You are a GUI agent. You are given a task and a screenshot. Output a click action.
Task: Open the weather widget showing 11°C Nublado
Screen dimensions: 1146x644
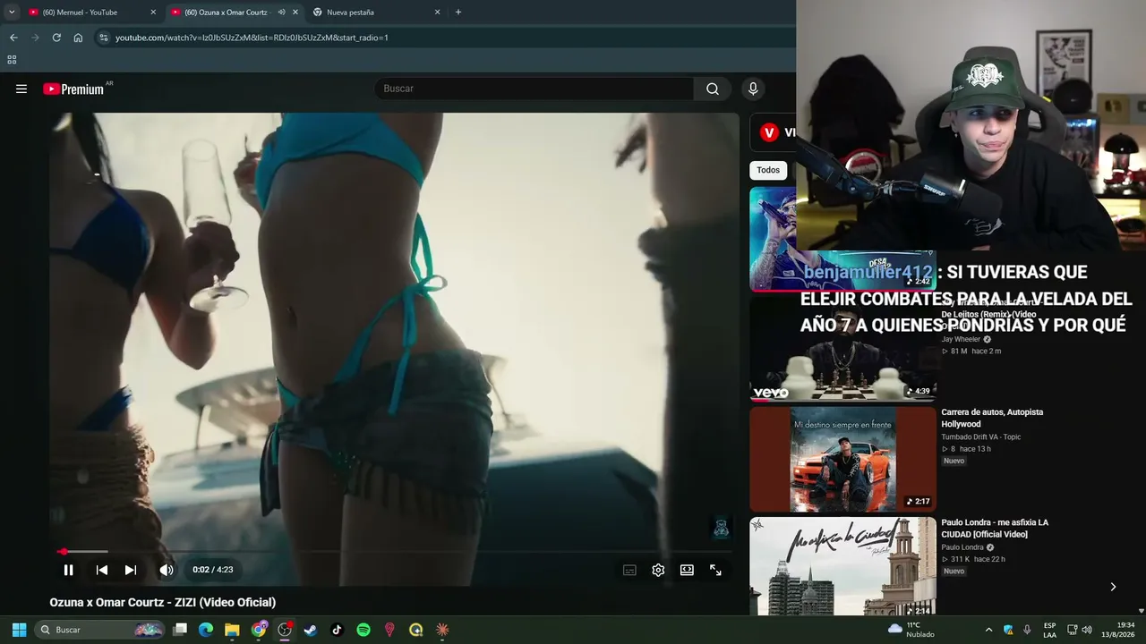pyautogui.click(x=911, y=630)
